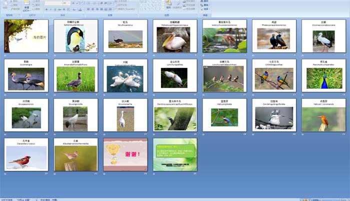Select the 谢谢 thank-you slide thumbnail
Screen dimensions: 350x201
point(125,155)
